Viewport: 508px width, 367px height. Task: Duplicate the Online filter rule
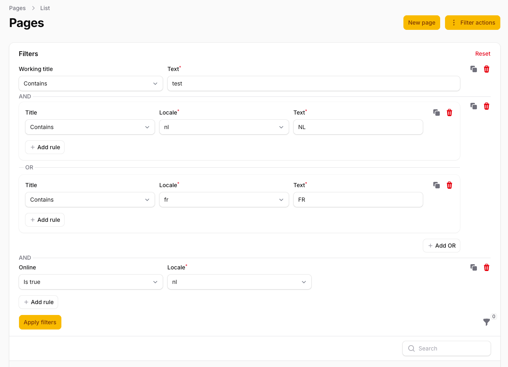click(x=474, y=267)
